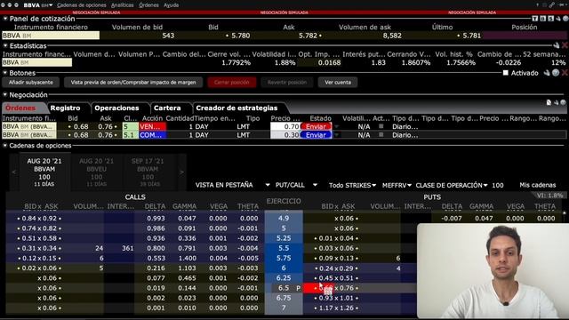Click the small gray square in the COM order row
This screenshot has height=320, width=569.
(x=381, y=134)
